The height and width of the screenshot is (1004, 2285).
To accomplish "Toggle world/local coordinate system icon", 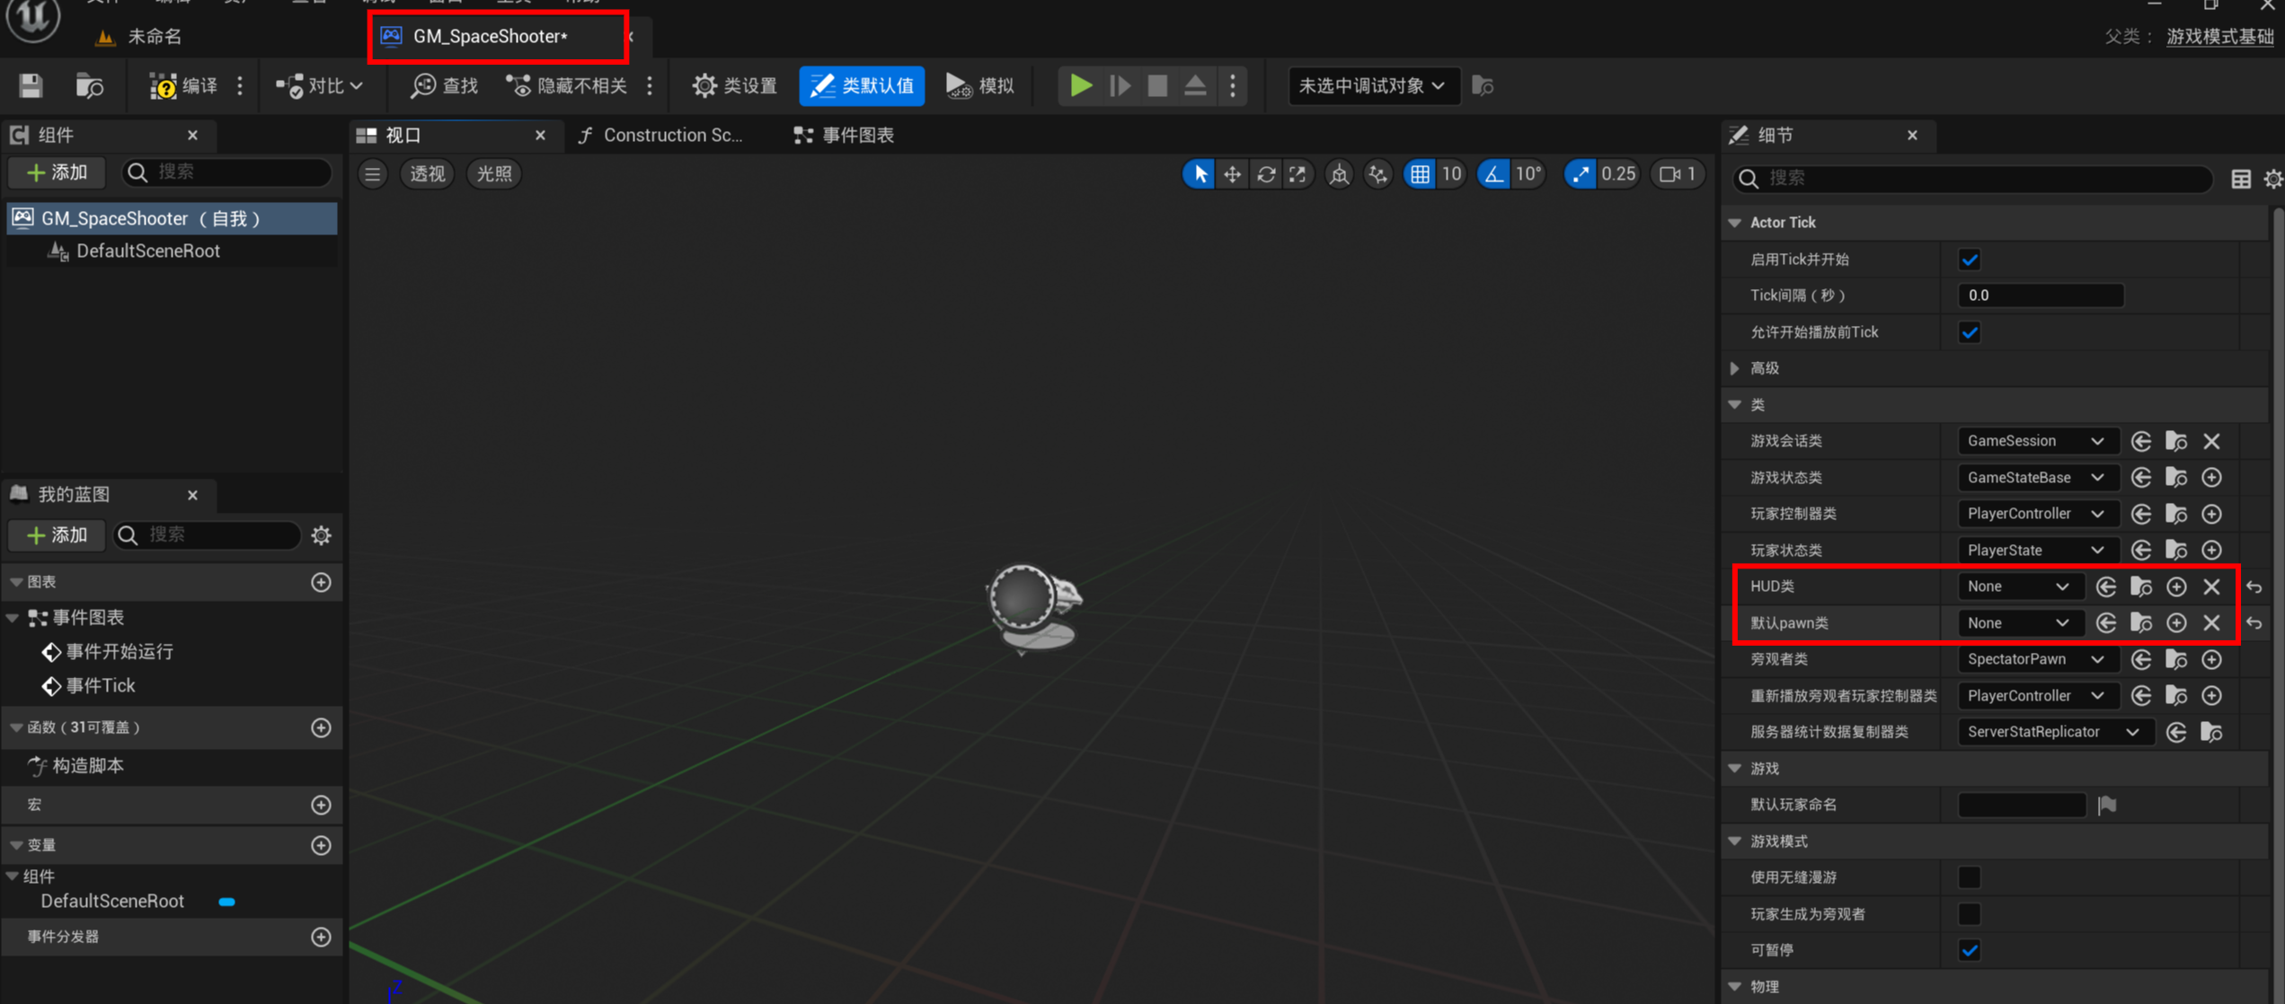I will pyautogui.click(x=1339, y=174).
